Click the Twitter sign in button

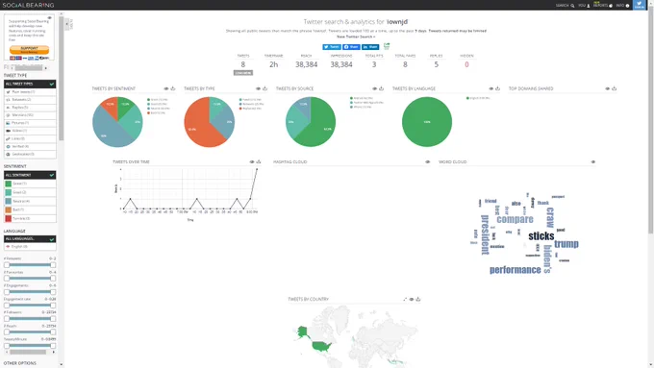click(x=640, y=5)
